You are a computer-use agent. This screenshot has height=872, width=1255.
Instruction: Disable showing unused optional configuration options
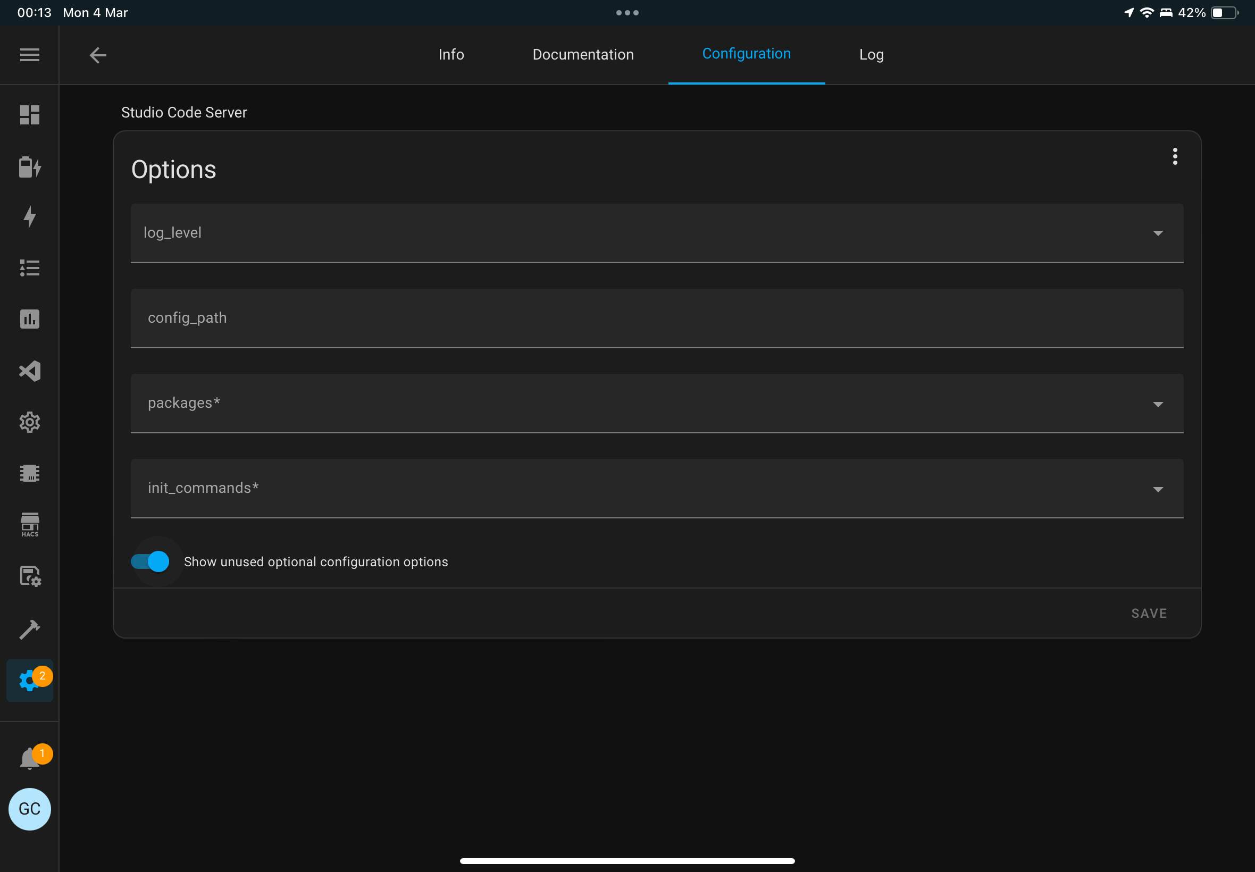(150, 561)
